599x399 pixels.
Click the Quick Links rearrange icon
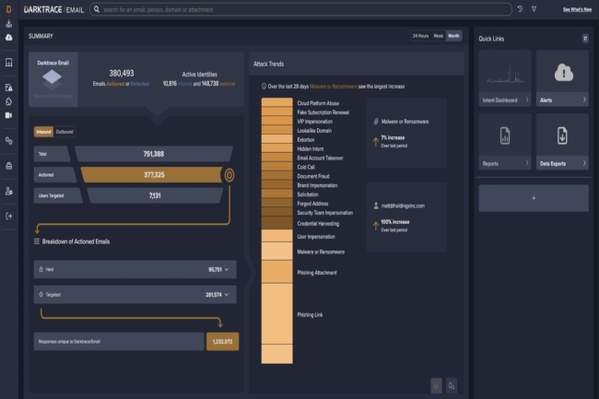(x=585, y=39)
